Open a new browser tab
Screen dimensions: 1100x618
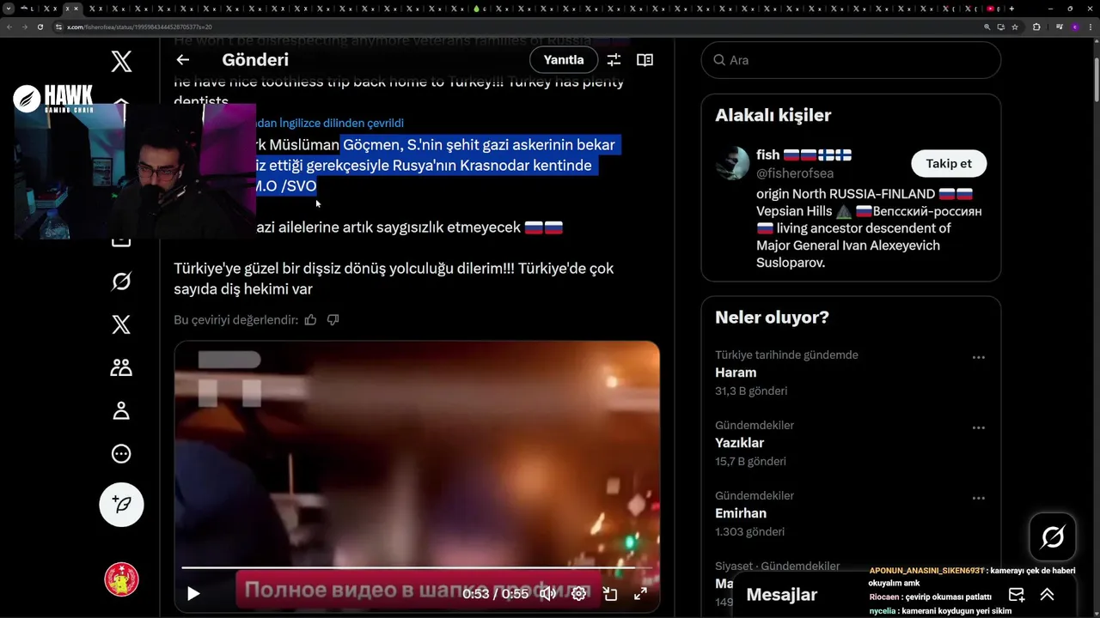tap(1011, 9)
